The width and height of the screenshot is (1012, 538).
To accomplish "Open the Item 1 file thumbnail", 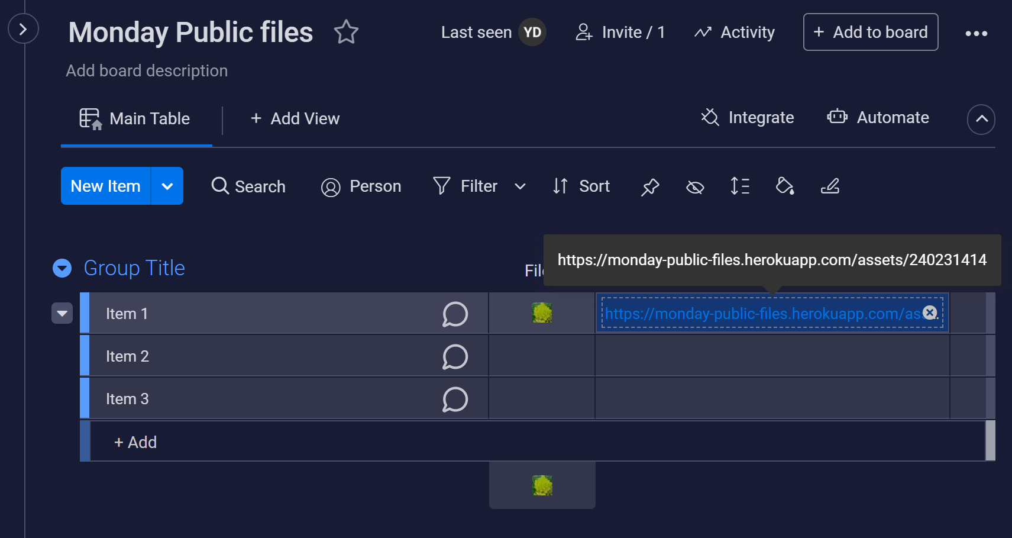I will [x=542, y=313].
